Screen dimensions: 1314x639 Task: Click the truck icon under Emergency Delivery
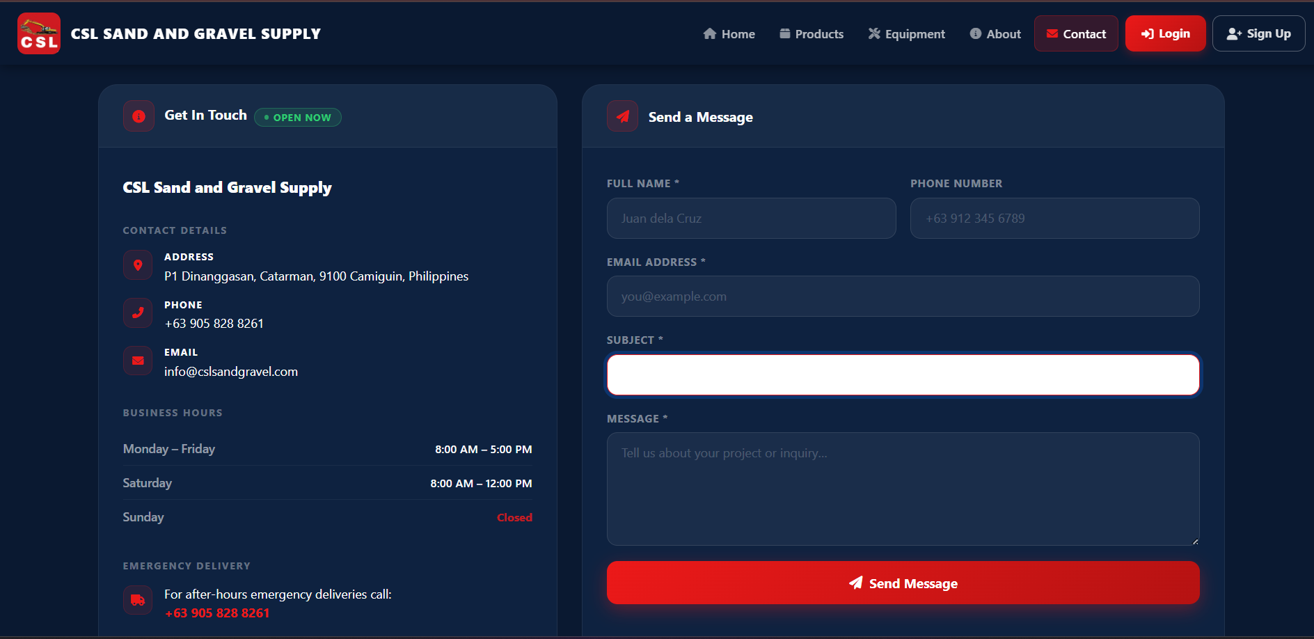point(137,600)
